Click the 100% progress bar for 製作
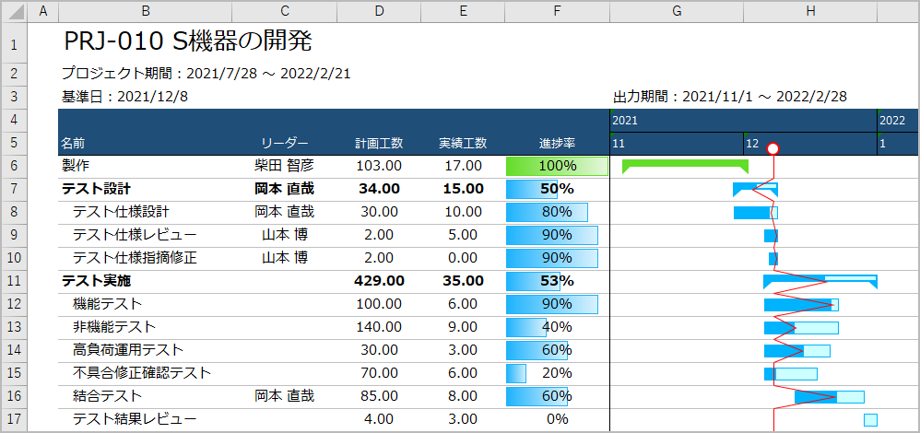The image size is (920, 433). tap(557, 166)
